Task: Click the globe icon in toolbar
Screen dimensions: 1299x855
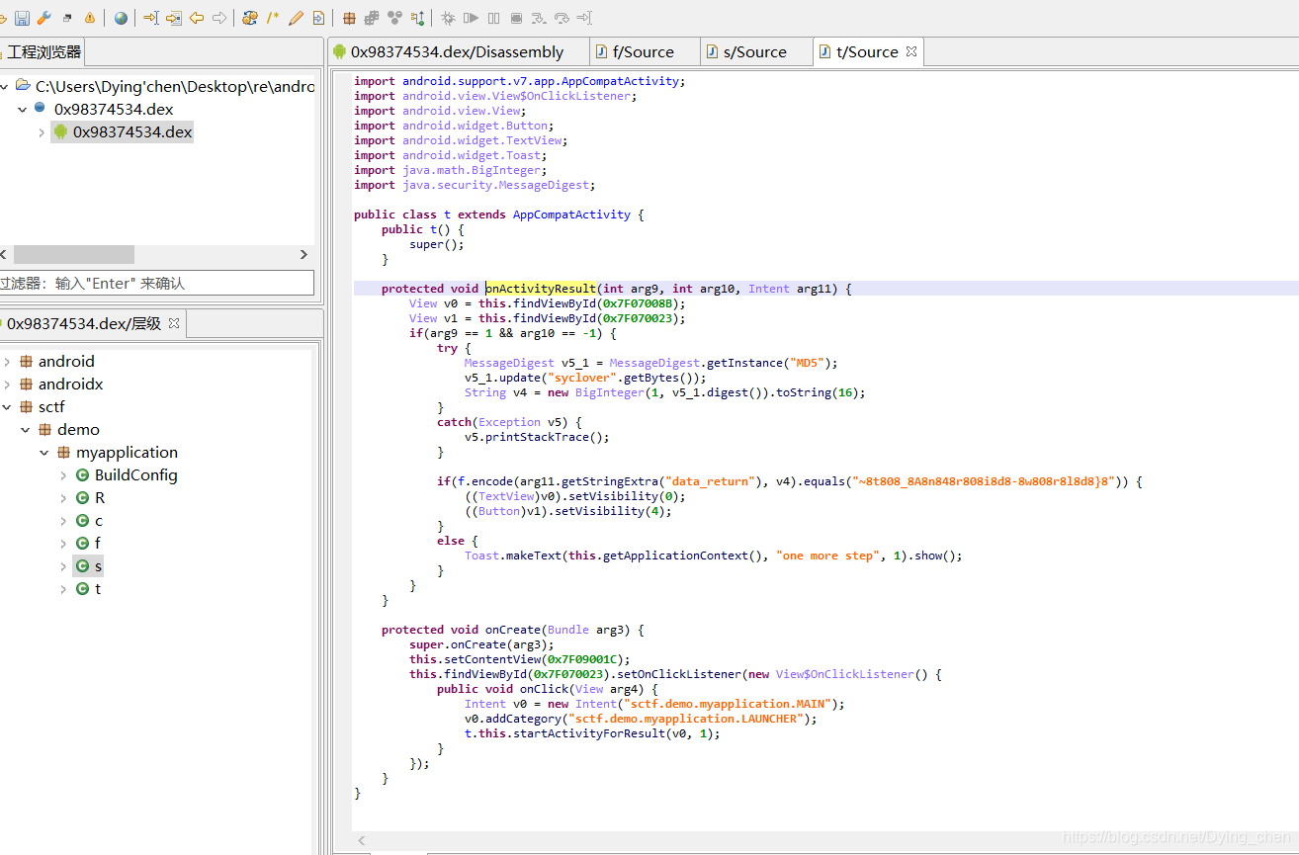Action: point(121,18)
